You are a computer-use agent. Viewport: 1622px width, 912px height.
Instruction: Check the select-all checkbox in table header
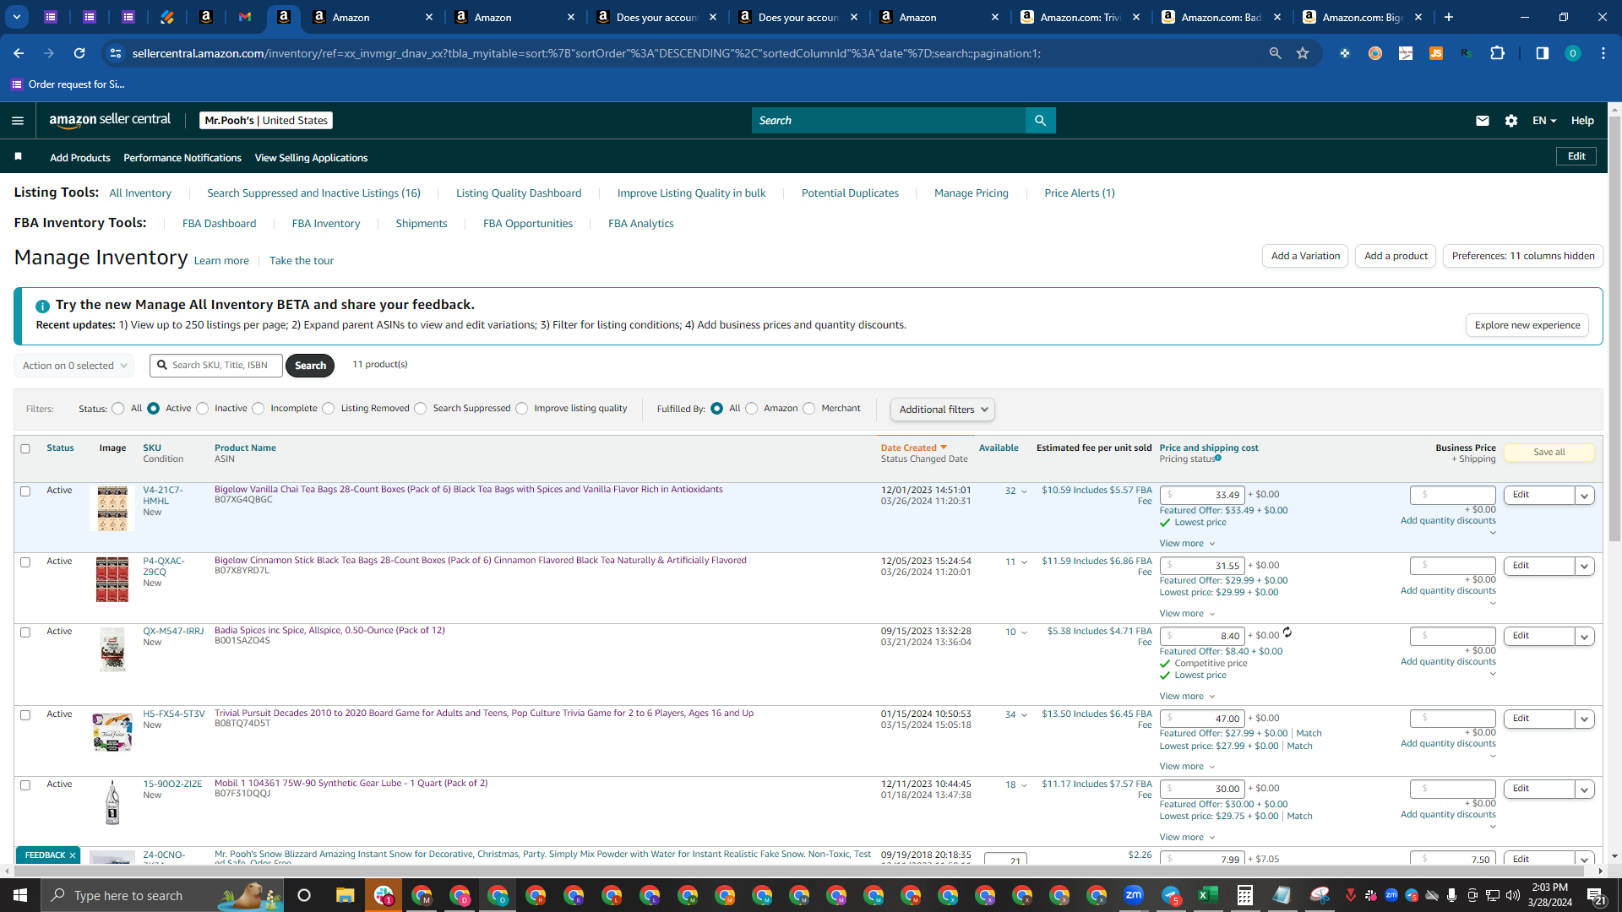[25, 448]
